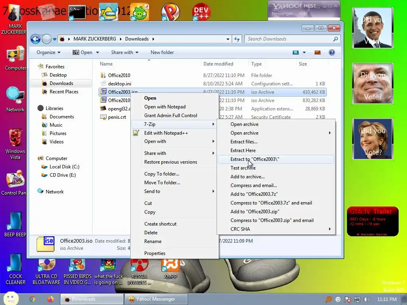Open the command prompt desktop icon

77,12
